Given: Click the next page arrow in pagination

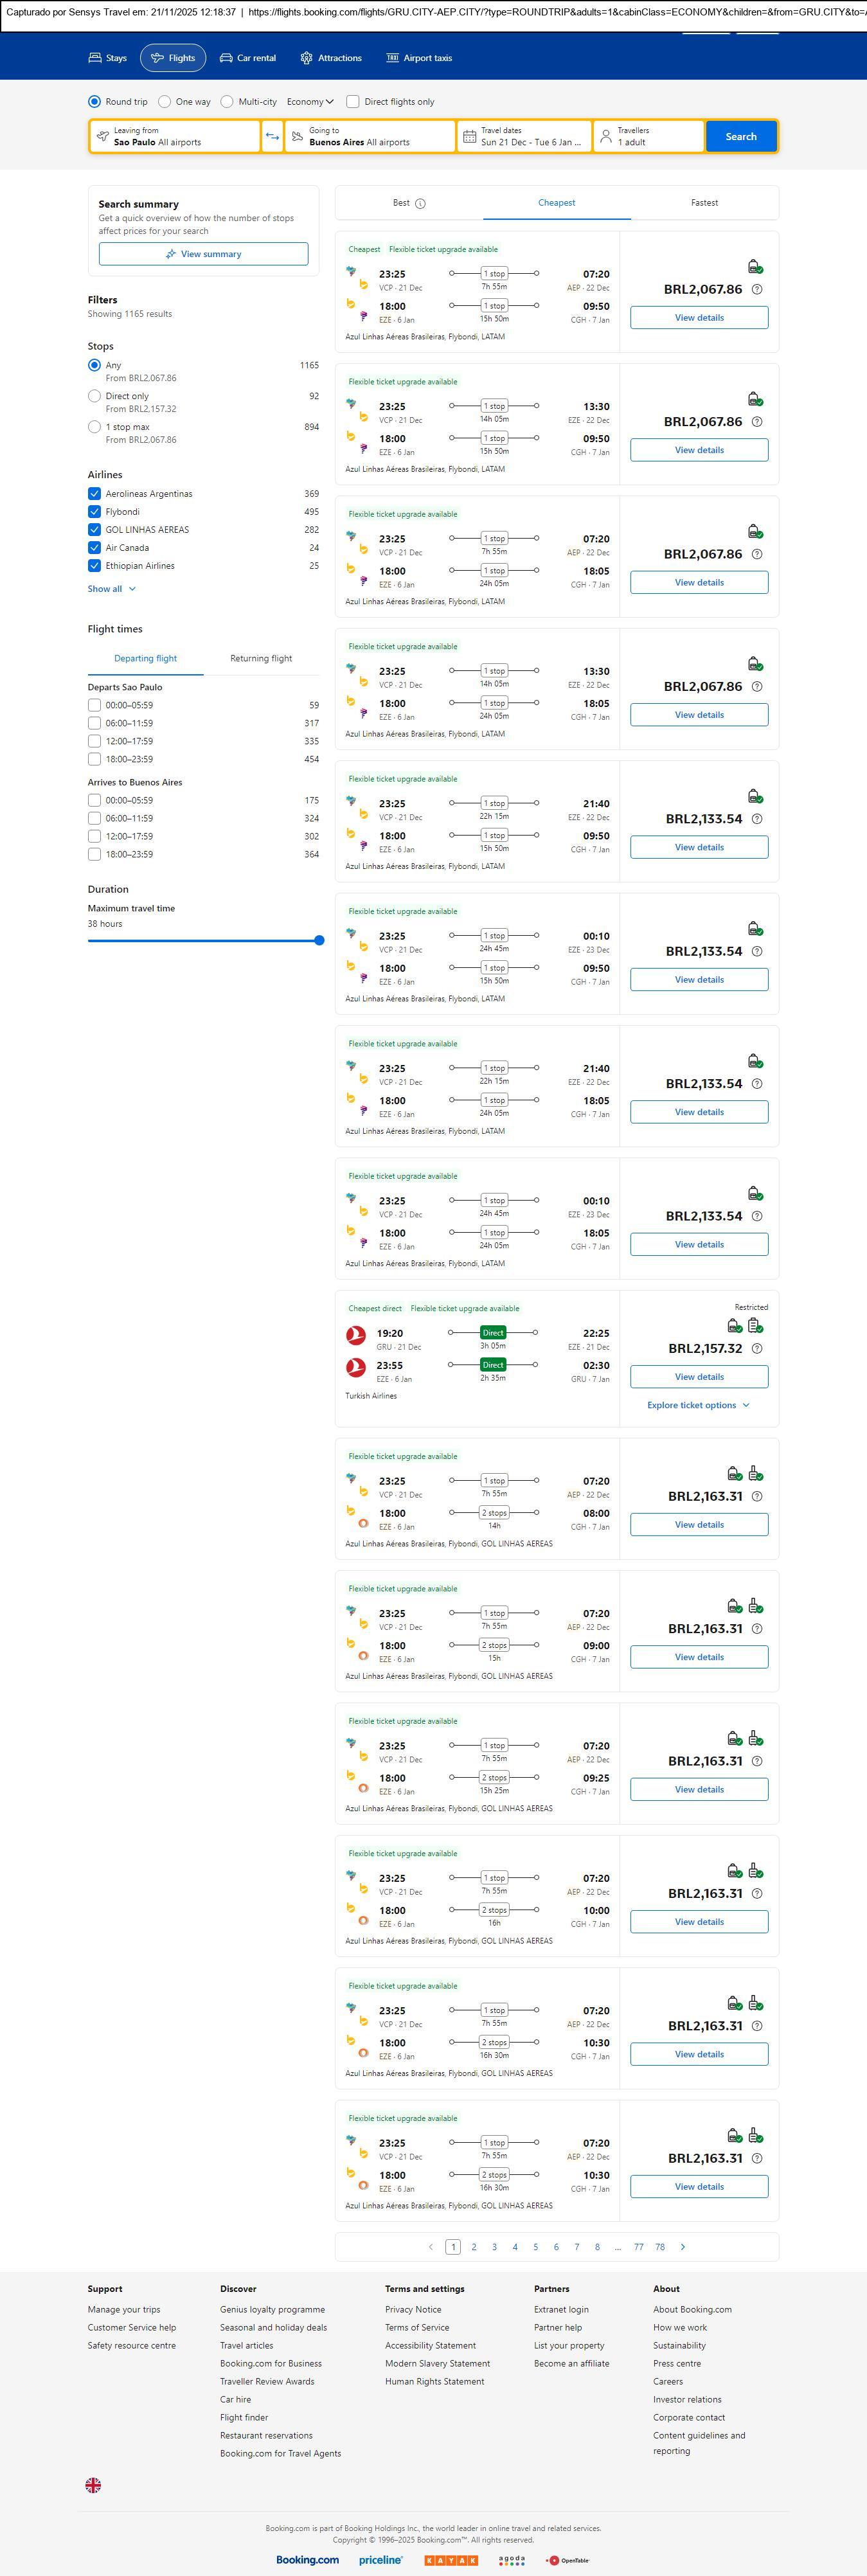Looking at the screenshot, I should (682, 2246).
